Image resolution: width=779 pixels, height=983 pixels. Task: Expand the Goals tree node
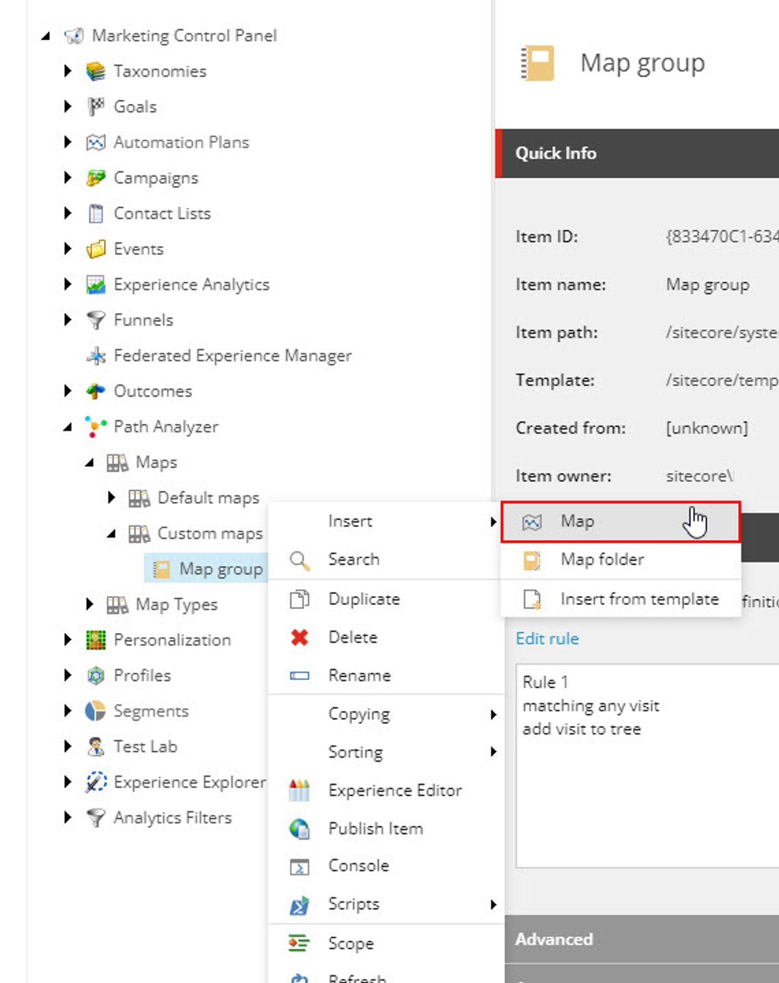click(68, 106)
